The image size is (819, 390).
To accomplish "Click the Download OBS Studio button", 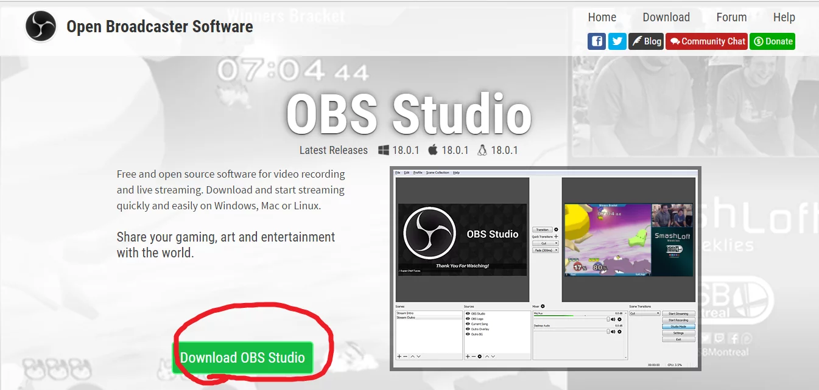I will pos(242,358).
